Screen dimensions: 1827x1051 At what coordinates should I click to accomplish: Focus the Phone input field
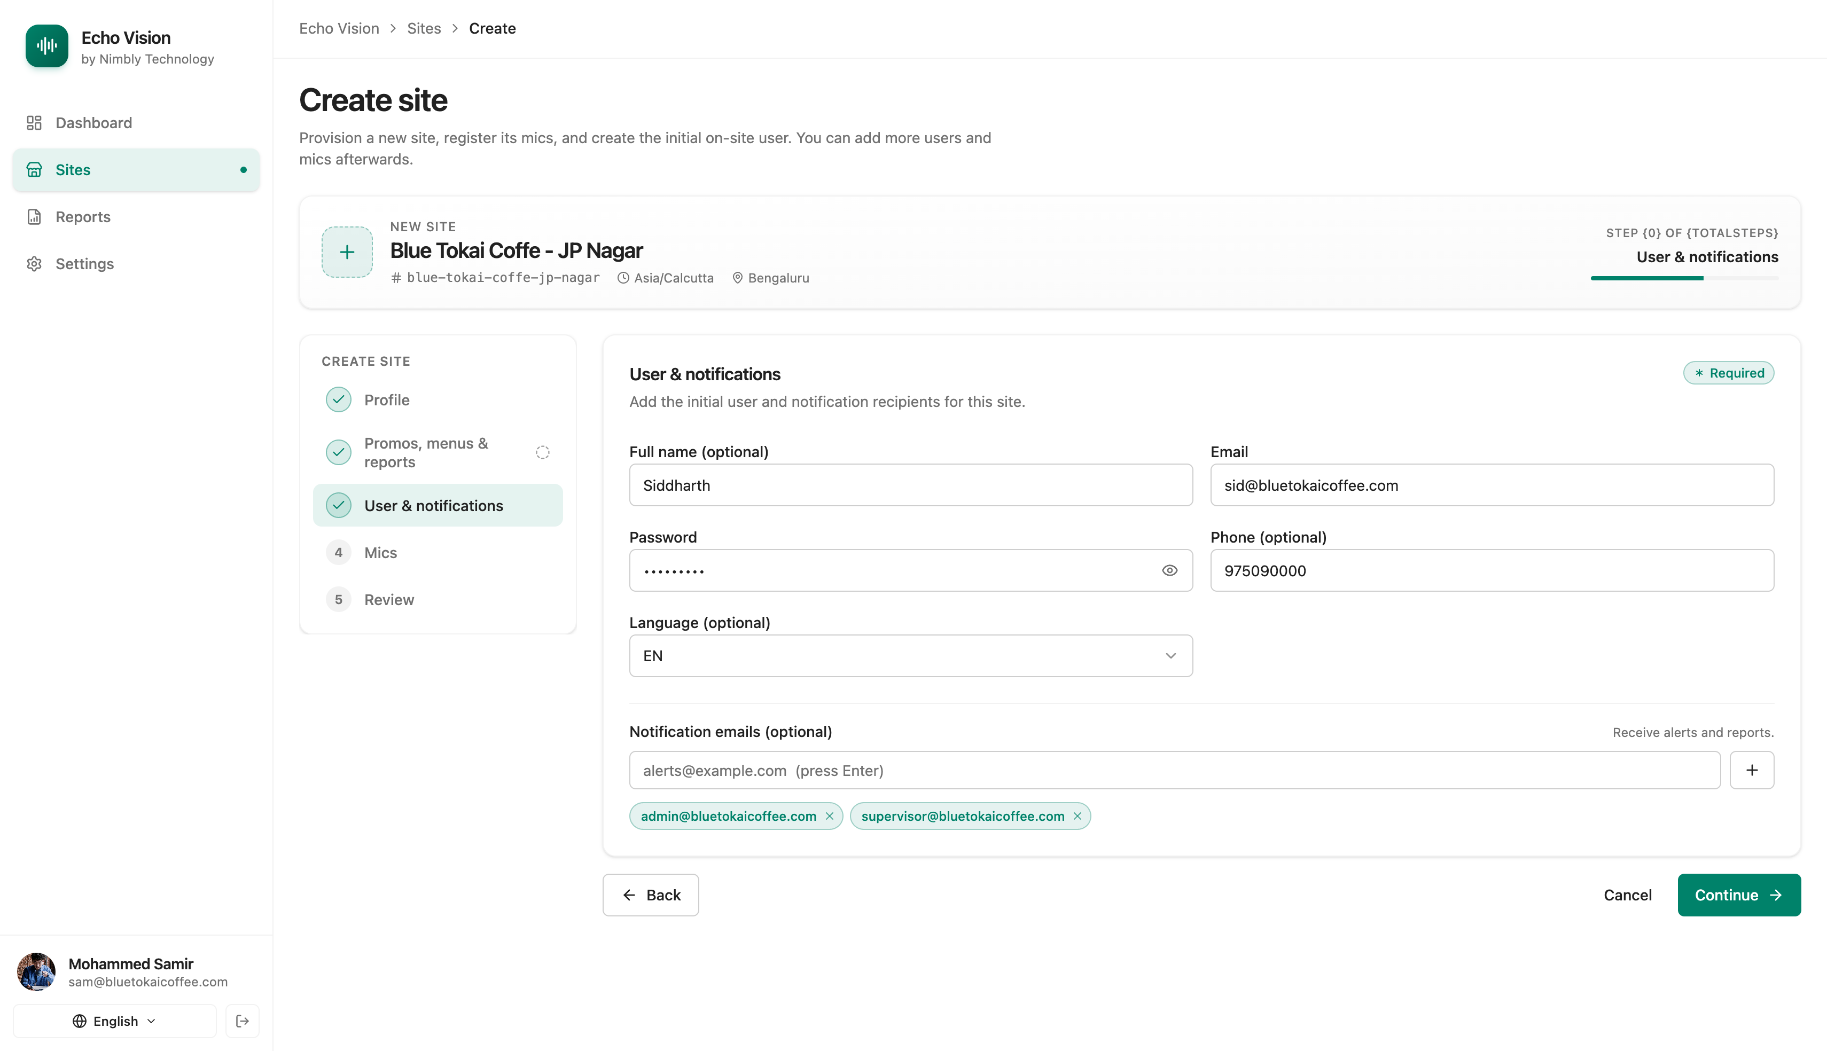click(x=1492, y=570)
